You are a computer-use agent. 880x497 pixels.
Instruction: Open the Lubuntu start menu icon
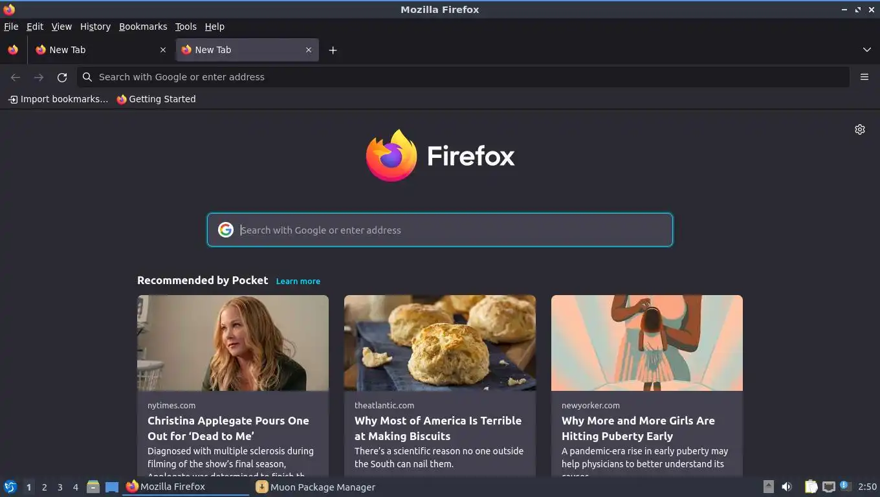pos(10,487)
